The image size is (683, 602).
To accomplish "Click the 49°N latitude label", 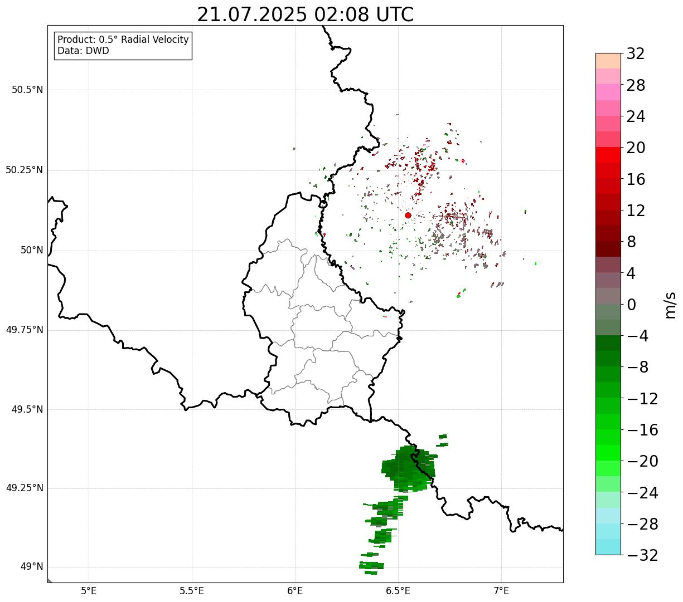I will pos(32,567).
